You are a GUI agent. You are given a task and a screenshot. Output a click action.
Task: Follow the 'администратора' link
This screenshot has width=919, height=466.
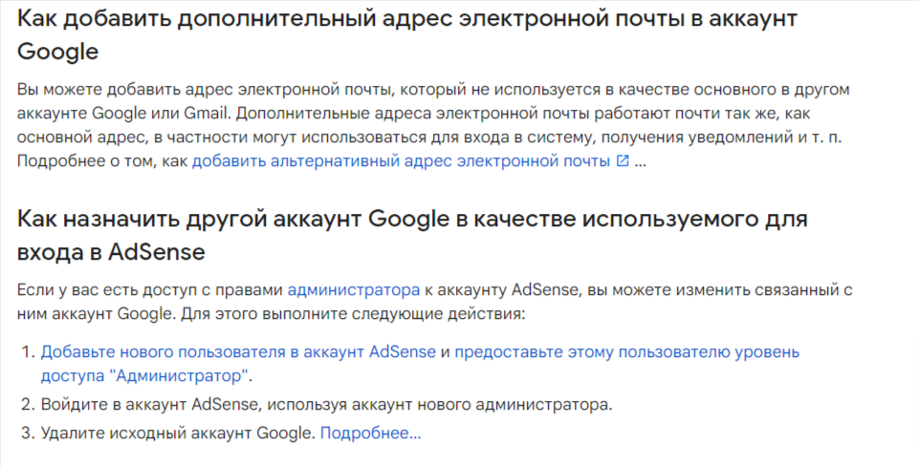[354, 289]
